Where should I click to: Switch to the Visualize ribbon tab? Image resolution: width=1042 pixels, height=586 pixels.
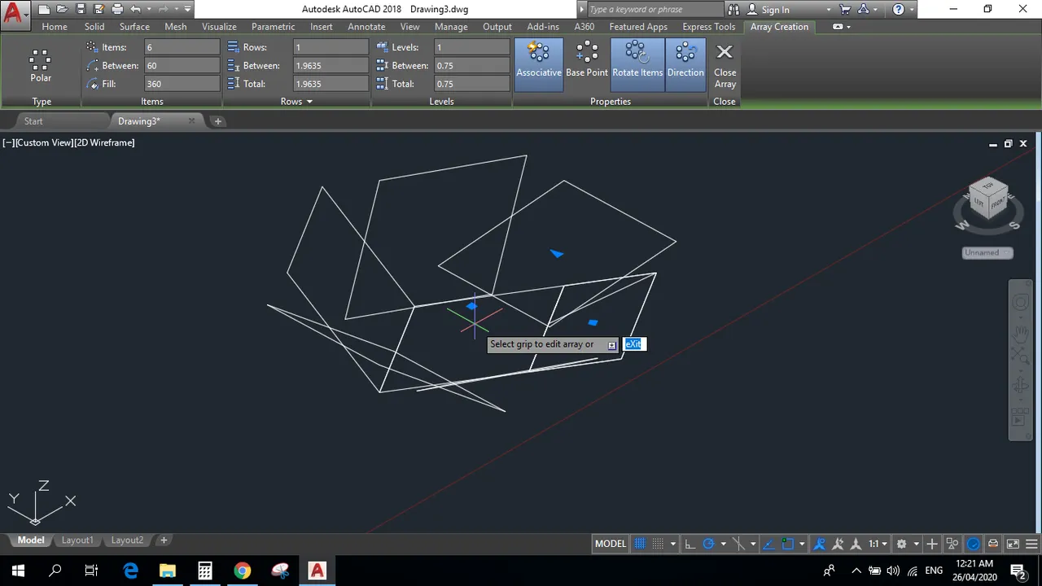pos(219,27)
